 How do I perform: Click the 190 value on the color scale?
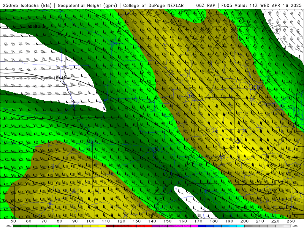(229, 221)
